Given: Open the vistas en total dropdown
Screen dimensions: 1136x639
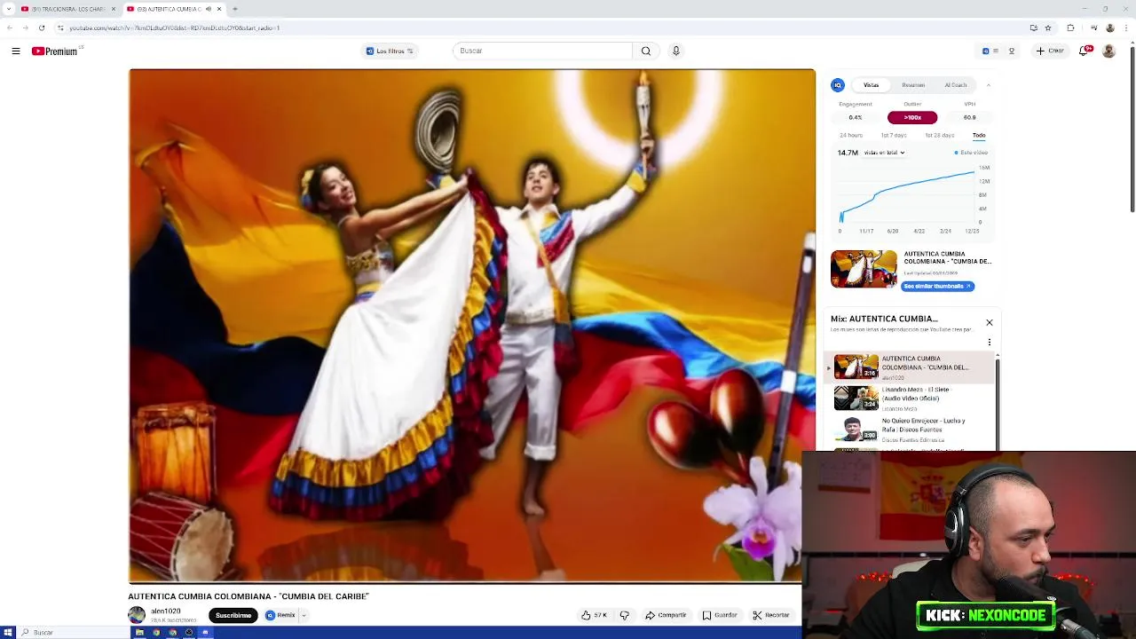Looking at the screenshot, I should coord(884,153).
